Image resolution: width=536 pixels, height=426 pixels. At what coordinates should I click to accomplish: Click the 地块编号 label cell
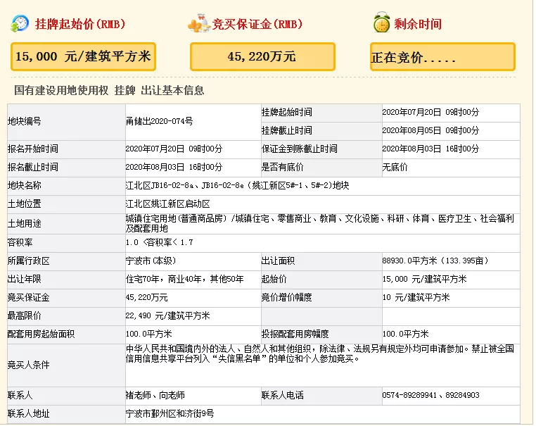pyautogui.click(x=66, y=122)
